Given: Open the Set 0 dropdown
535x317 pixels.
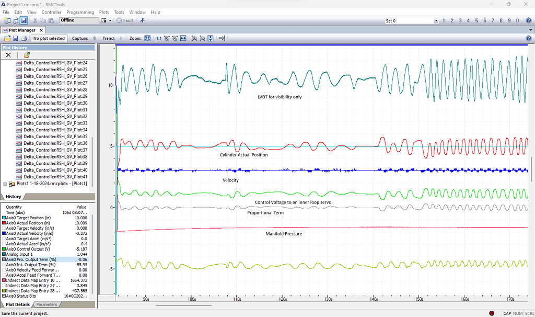Looking at the screenshot, I should pos(438,20).
